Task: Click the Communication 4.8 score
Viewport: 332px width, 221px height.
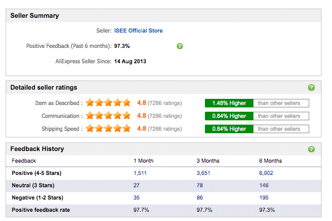Action: (x=141, y=115)
